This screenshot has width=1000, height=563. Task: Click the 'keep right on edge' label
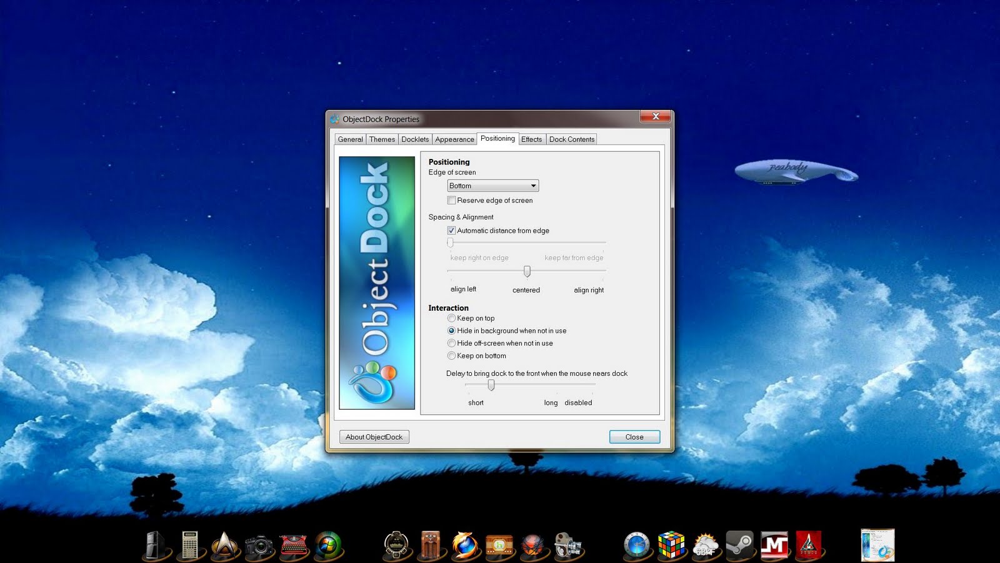click(x=479, y=257)
